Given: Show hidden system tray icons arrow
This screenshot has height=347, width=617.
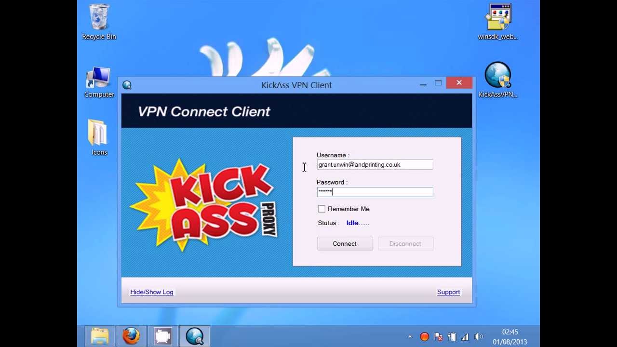Looking at the screenshot, I should click(410, 337).
